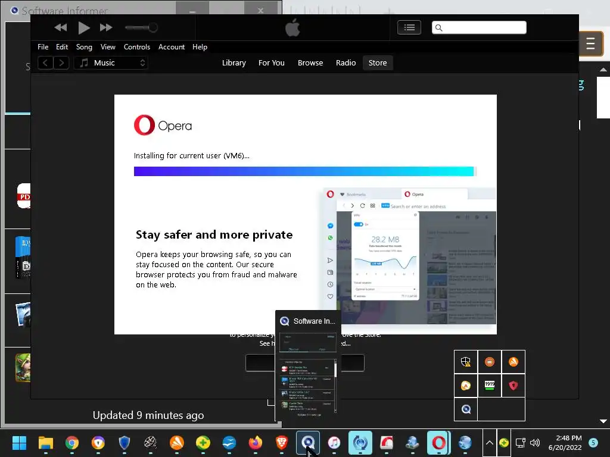
Task: Click the green plus system tray icon
Action: 504,443
